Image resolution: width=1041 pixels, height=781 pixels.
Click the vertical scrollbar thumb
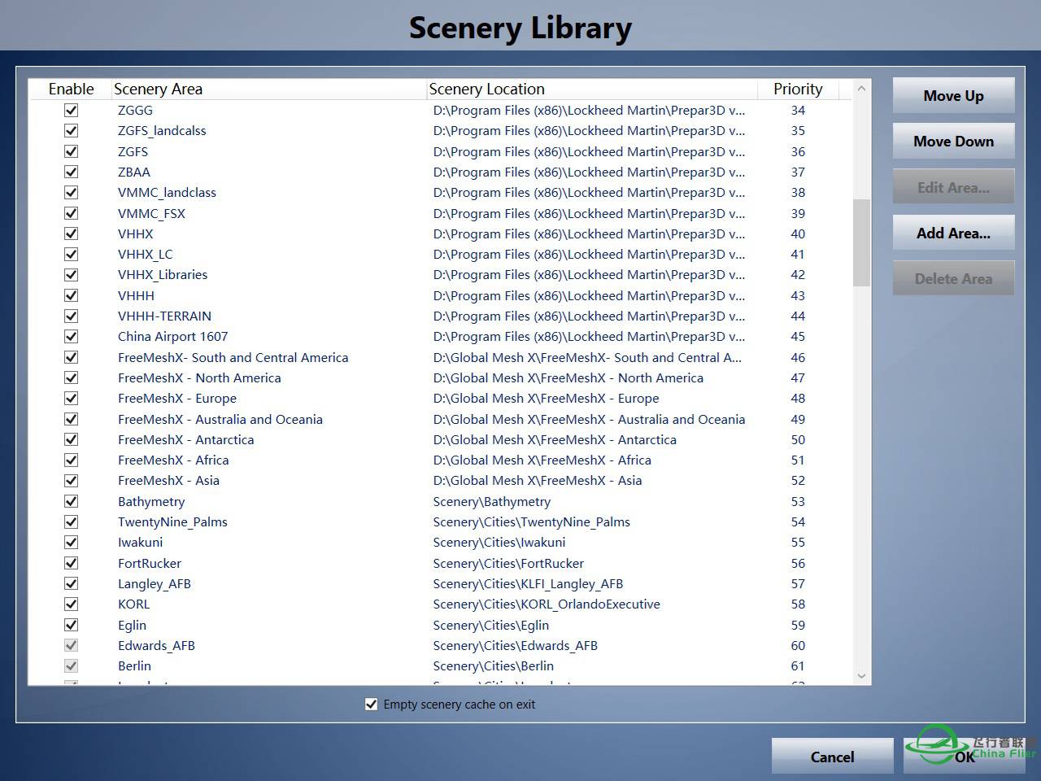861,242
